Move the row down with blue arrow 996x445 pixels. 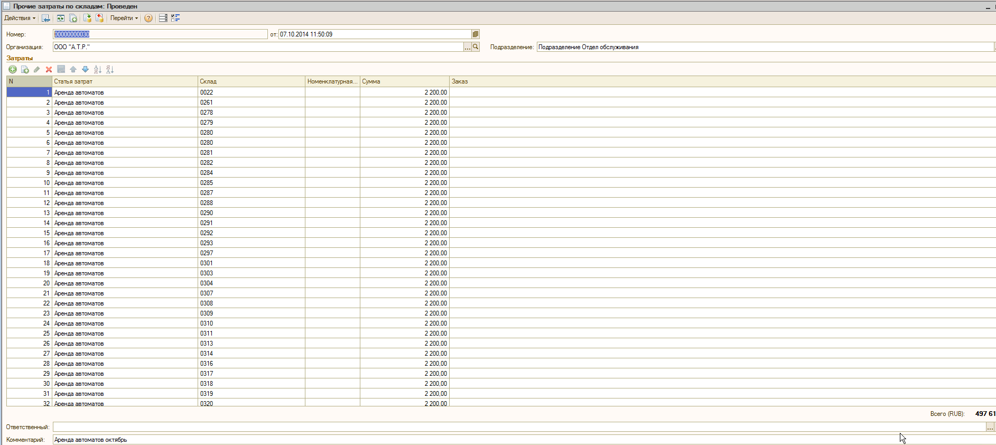coord(85,69)
